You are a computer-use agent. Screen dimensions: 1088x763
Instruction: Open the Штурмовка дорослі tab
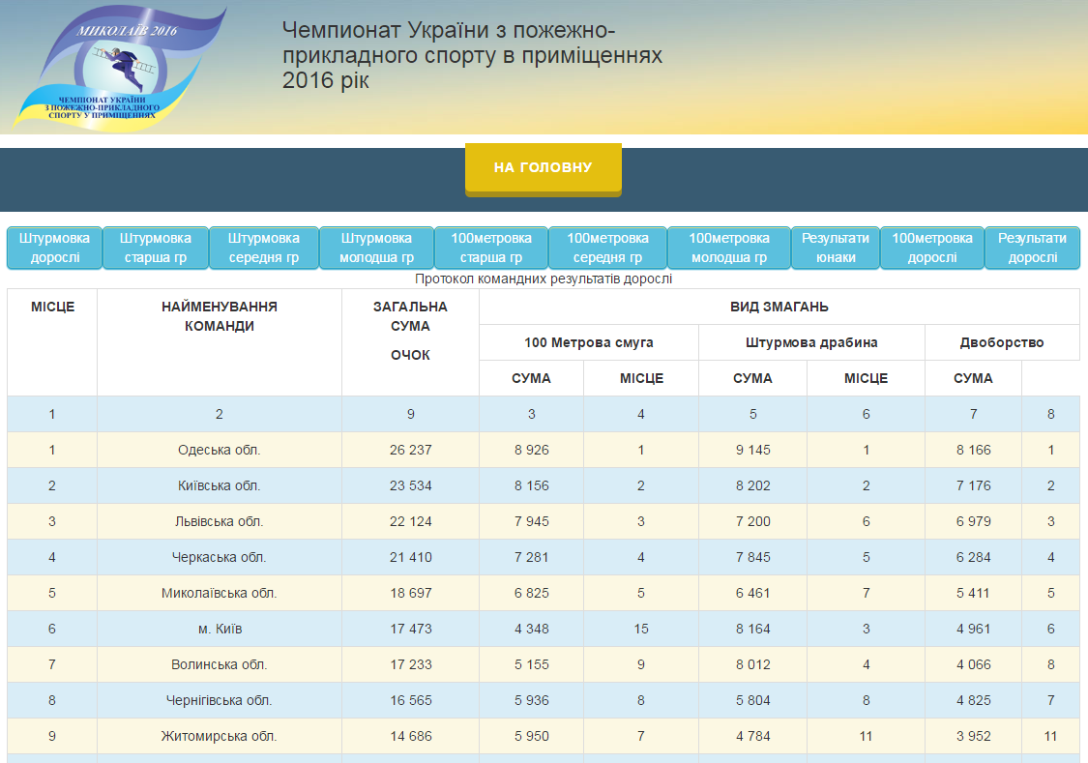54,248
